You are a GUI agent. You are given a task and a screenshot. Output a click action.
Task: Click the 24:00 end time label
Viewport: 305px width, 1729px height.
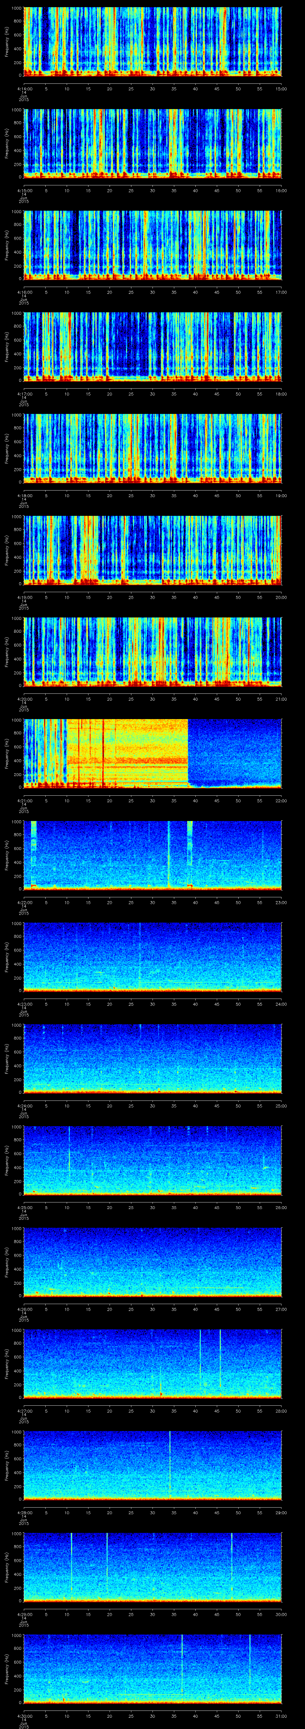pyautogui.click(x=281, y=1003)
